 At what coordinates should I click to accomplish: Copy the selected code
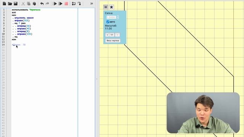coord(29,3)
